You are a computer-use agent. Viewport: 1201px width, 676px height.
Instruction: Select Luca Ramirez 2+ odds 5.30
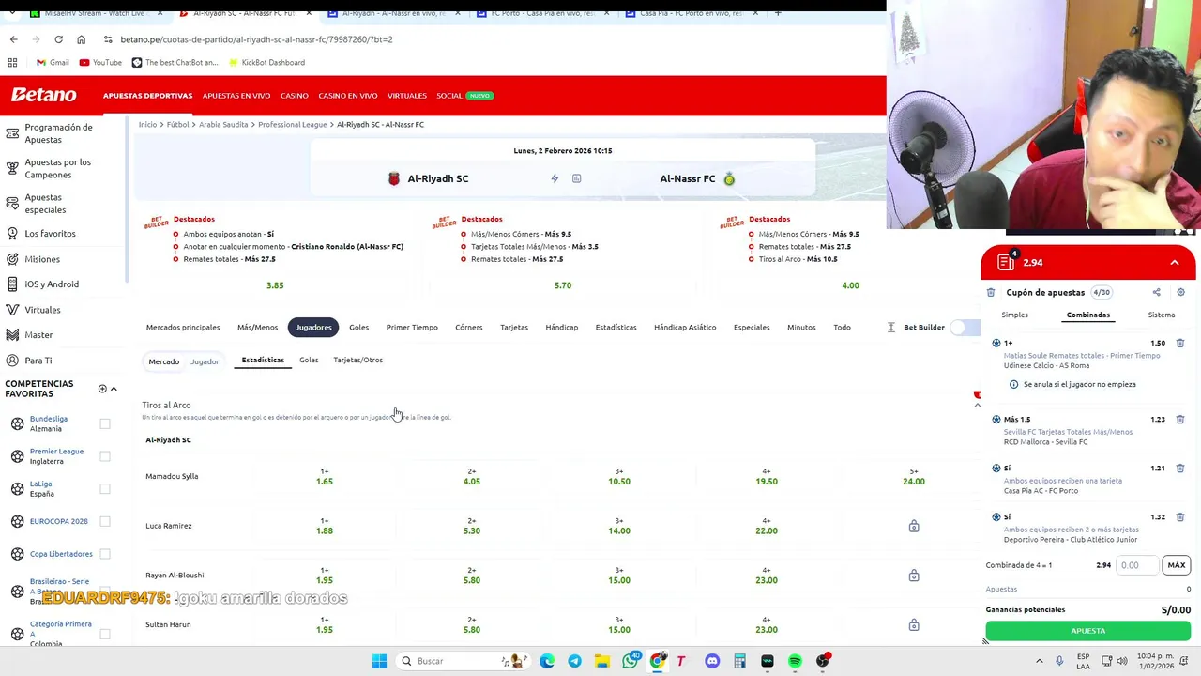pyautogui.click(x=472, y=526)
